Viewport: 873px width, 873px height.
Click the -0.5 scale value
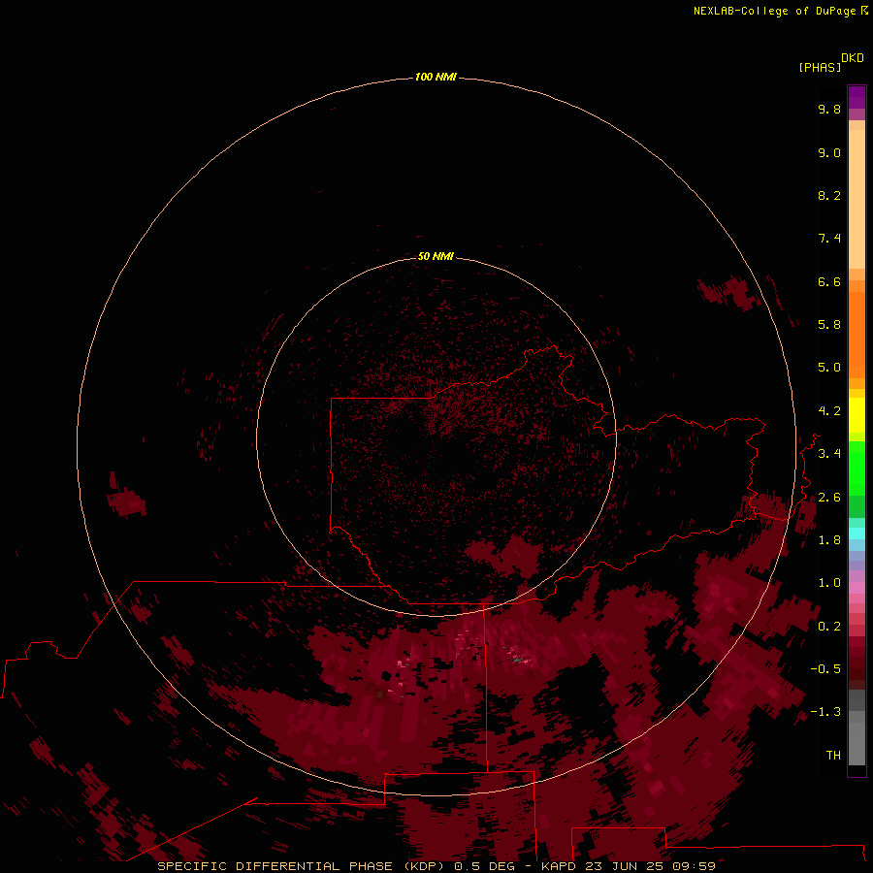coord(825,669)
